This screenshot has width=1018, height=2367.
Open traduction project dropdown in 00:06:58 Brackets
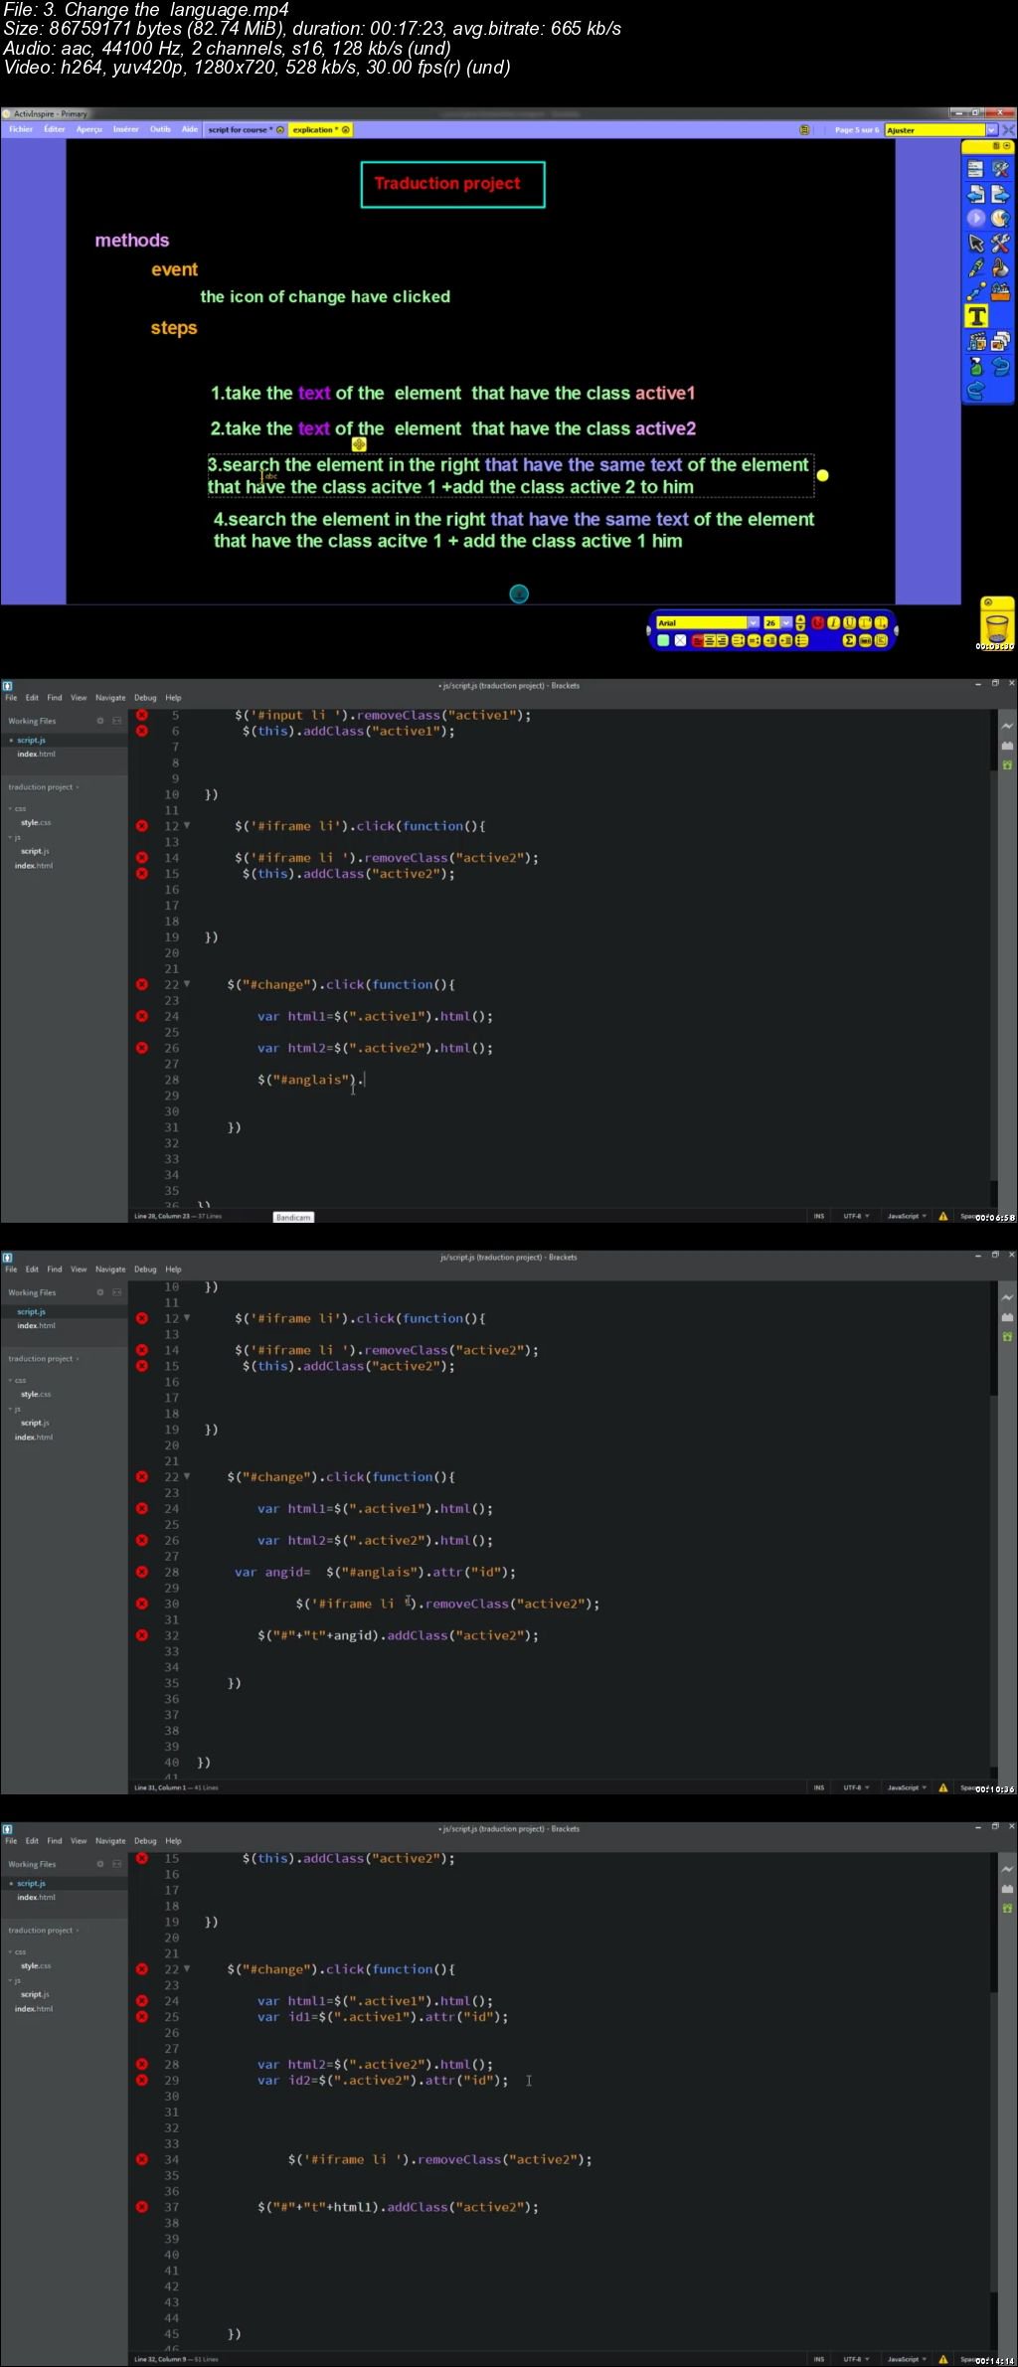44,787
